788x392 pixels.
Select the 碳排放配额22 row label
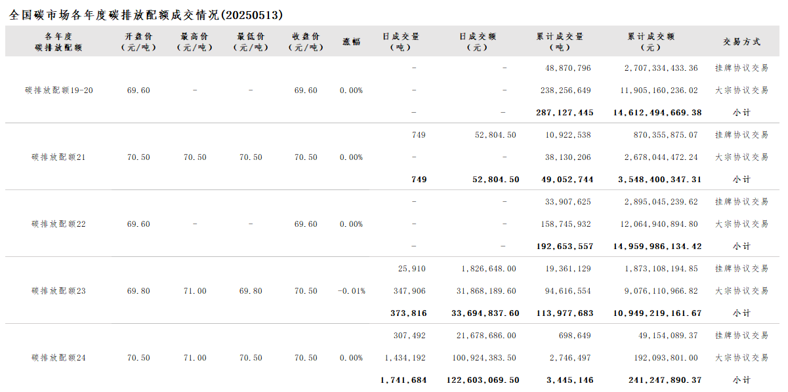coord(59,224)
